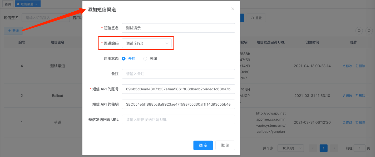375x157 pixels.
Task: Select the 开启 enable status radio button
Action: point(124,58)
